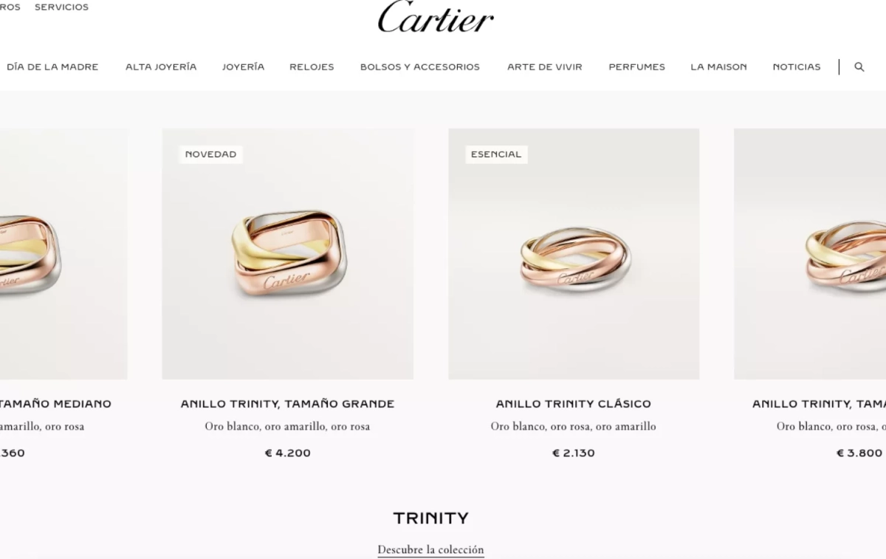
Task: Open the classic Trinity ring image
Action: 574,254
